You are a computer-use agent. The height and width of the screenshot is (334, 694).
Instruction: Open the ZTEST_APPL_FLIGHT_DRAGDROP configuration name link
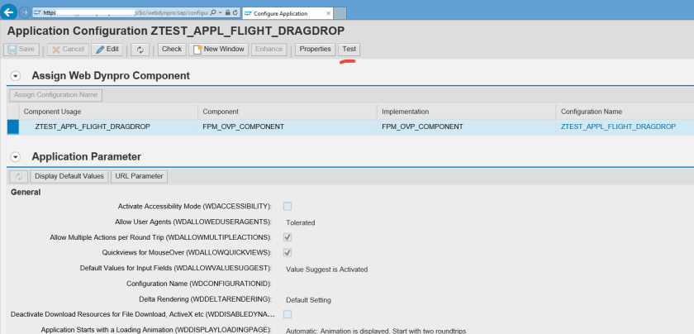pyautogui.click(x=618, y=126)
